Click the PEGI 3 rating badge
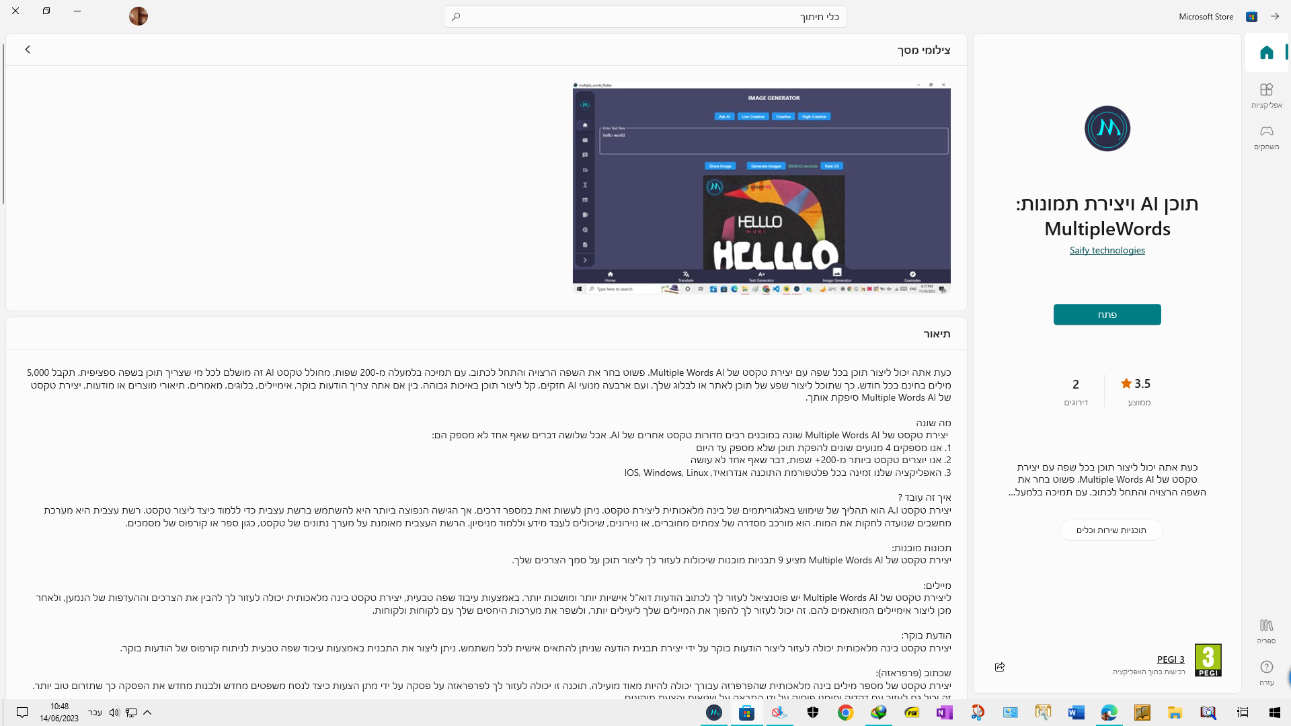 (x=1208, y=660)
